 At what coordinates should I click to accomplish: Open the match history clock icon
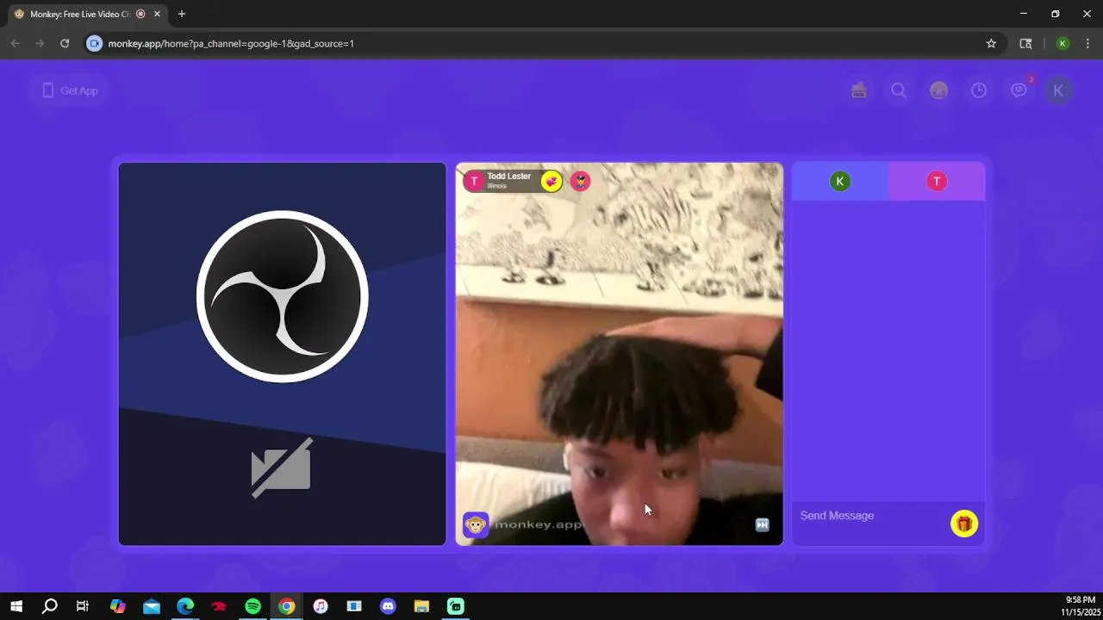click(979, 90)
